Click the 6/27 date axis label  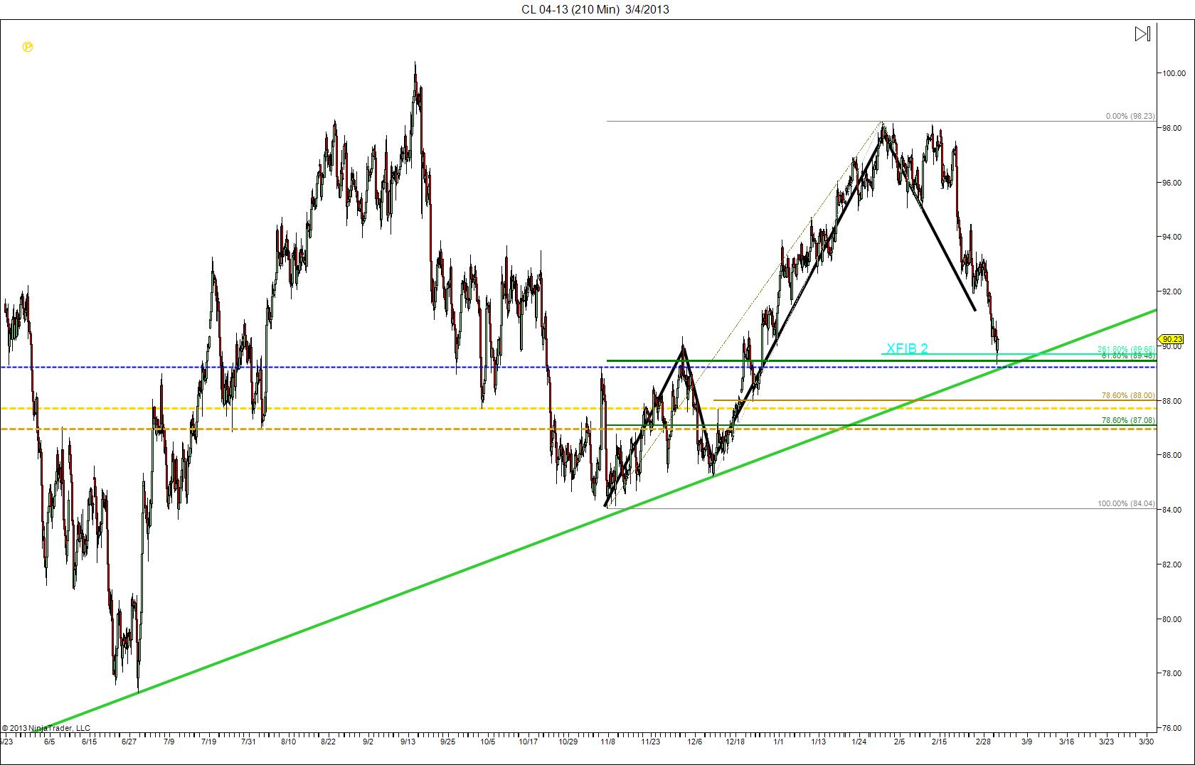[129, 742]
